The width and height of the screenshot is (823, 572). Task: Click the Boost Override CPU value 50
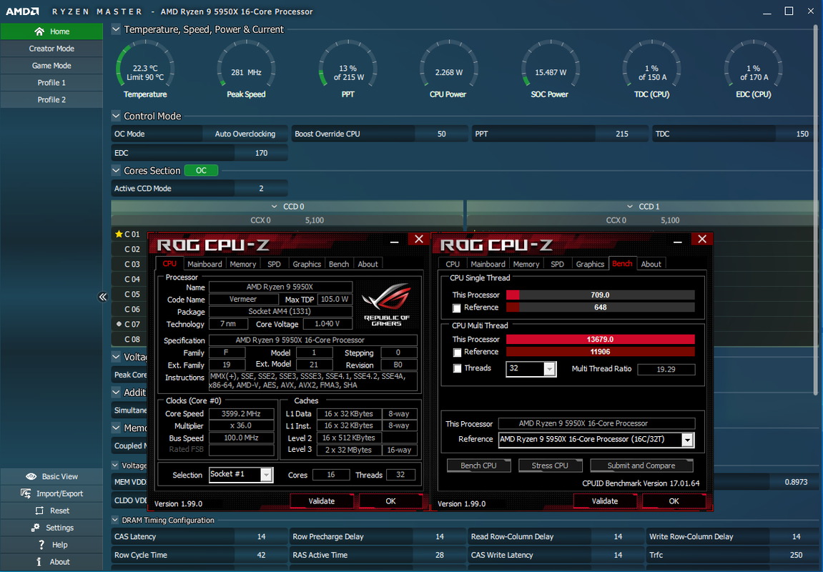tap(441, 134)
